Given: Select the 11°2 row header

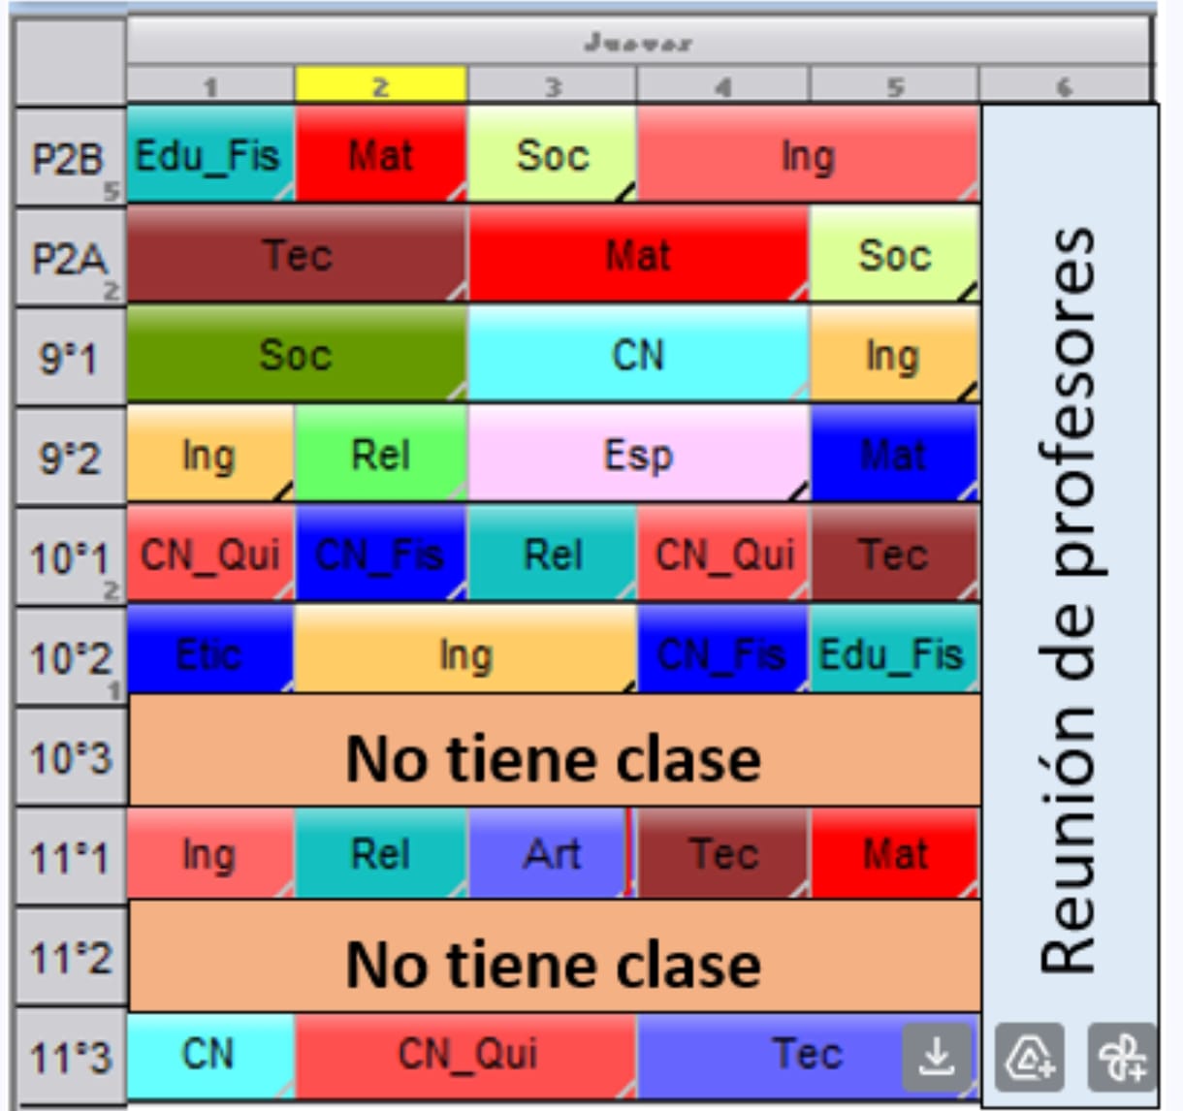Looking at the screenshot, I should [69, 958].
